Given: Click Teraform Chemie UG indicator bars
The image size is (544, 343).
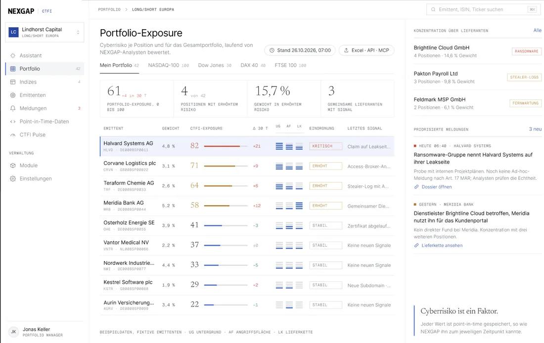Looking at the screenshot, I should pos(279,186).
